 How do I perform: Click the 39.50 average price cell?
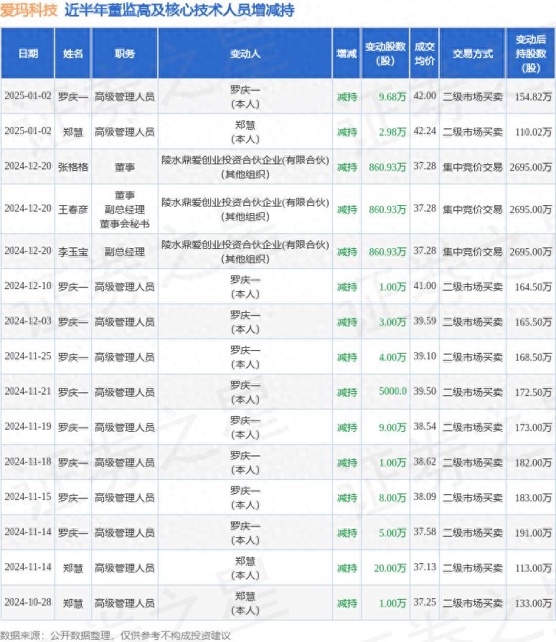pos(425,392)
